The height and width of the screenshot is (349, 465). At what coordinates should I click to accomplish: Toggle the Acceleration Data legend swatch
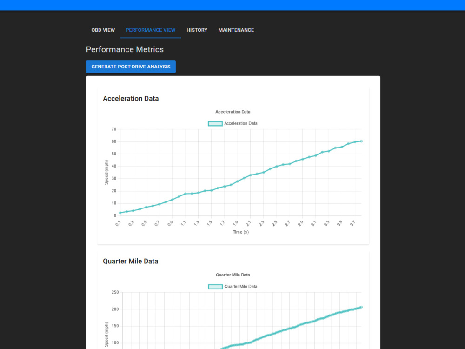click(x=215, y=123)
